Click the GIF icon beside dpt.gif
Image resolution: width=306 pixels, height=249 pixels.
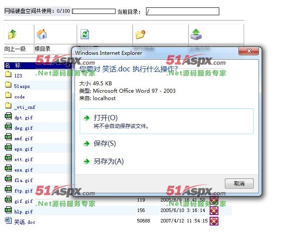click(x=8, y=116)
